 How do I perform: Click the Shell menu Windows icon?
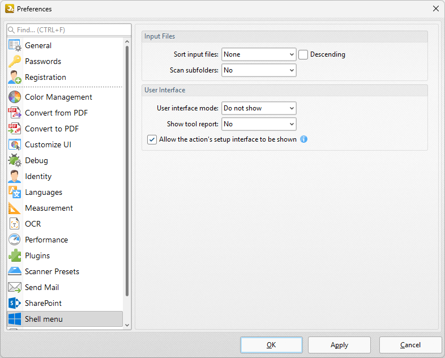[x=15, y=319]
